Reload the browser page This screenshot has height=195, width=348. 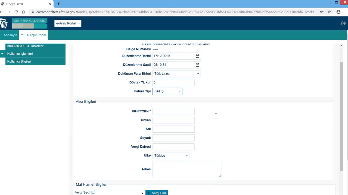[x=16, y=12]
